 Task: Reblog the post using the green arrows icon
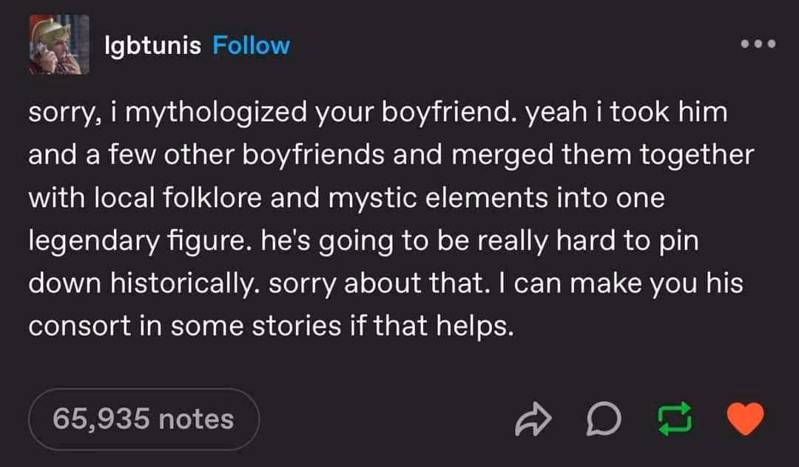(675, 419)
